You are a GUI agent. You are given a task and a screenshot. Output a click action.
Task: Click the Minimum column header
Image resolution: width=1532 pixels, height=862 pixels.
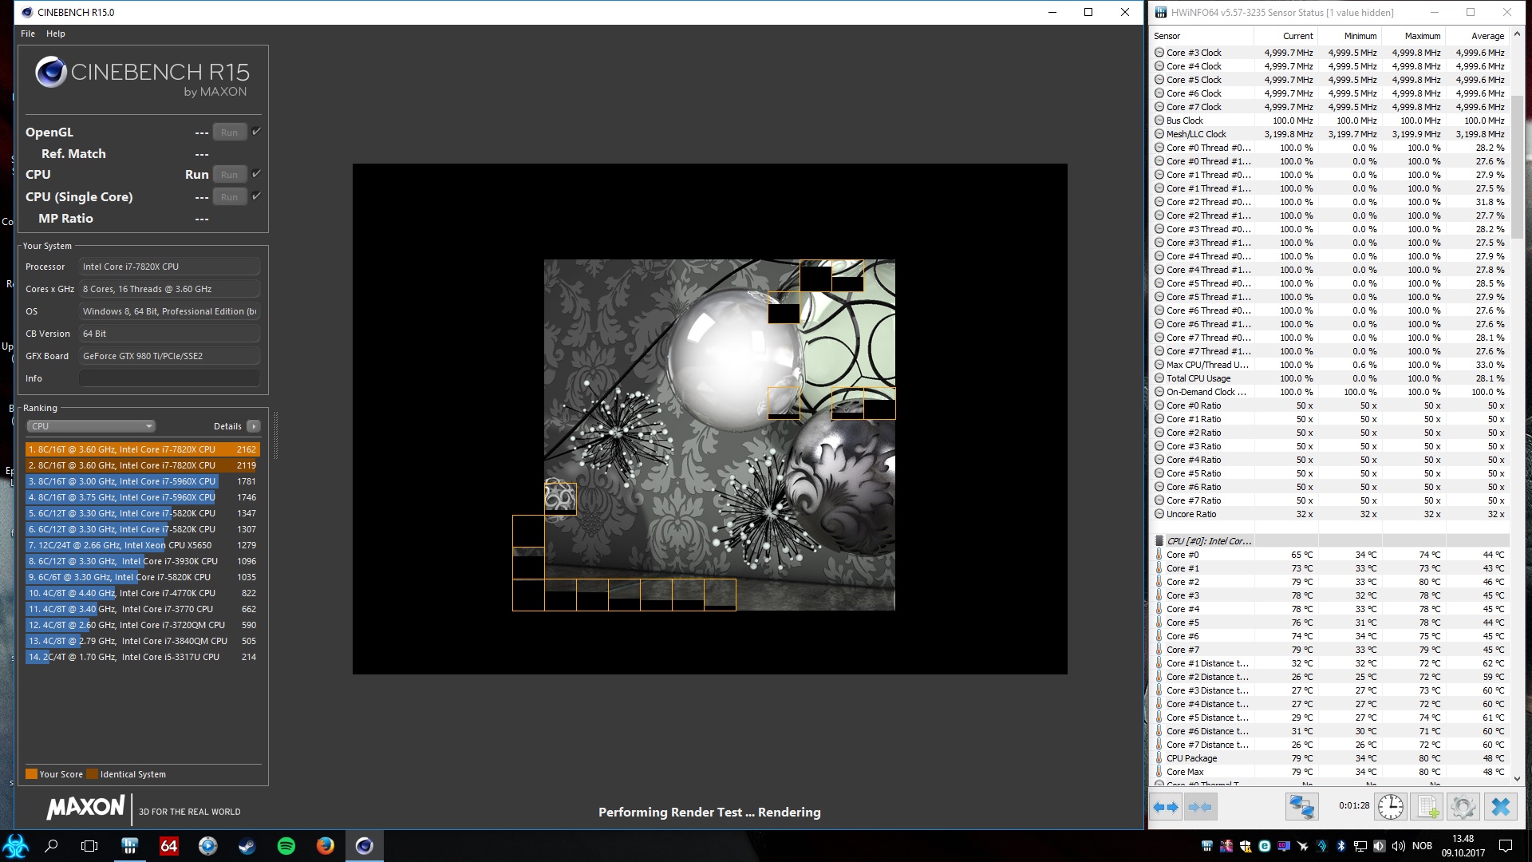tap(1349, 36)
